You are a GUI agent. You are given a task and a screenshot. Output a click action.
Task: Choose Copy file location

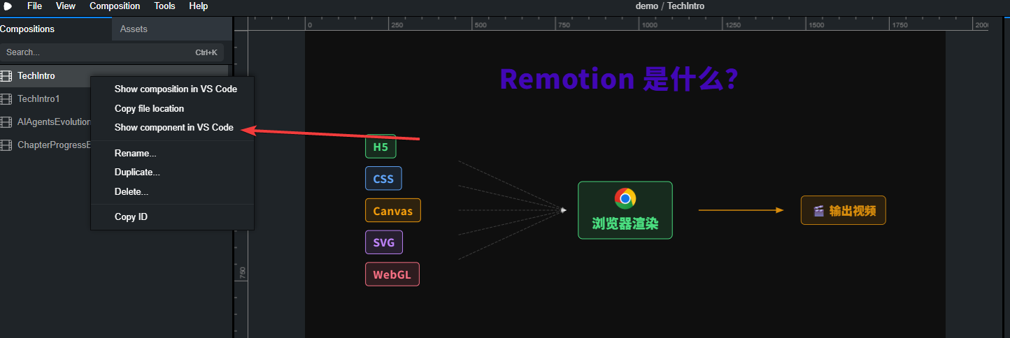[149, 108]
